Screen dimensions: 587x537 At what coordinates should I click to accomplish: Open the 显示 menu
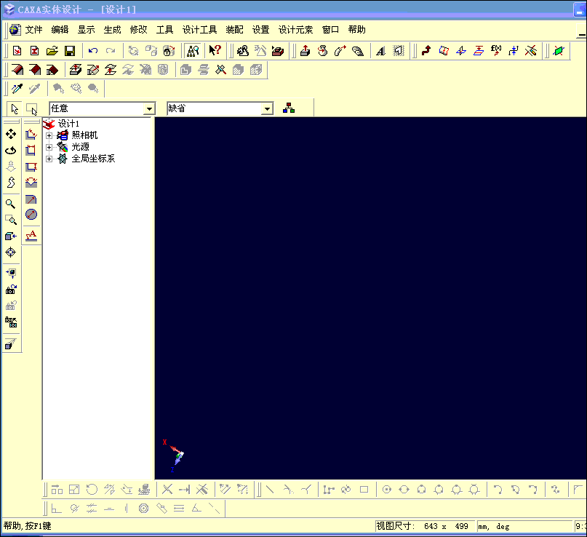click(x=86, y=30)
